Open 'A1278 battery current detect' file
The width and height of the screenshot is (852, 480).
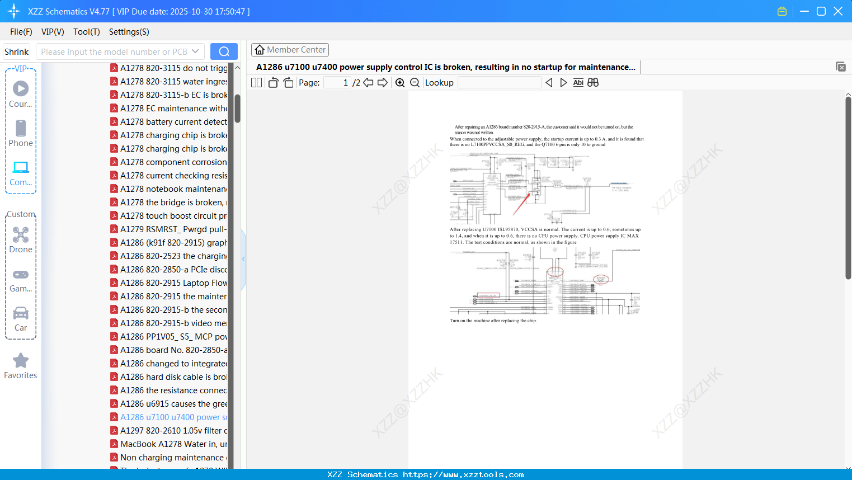coord(168,121)
